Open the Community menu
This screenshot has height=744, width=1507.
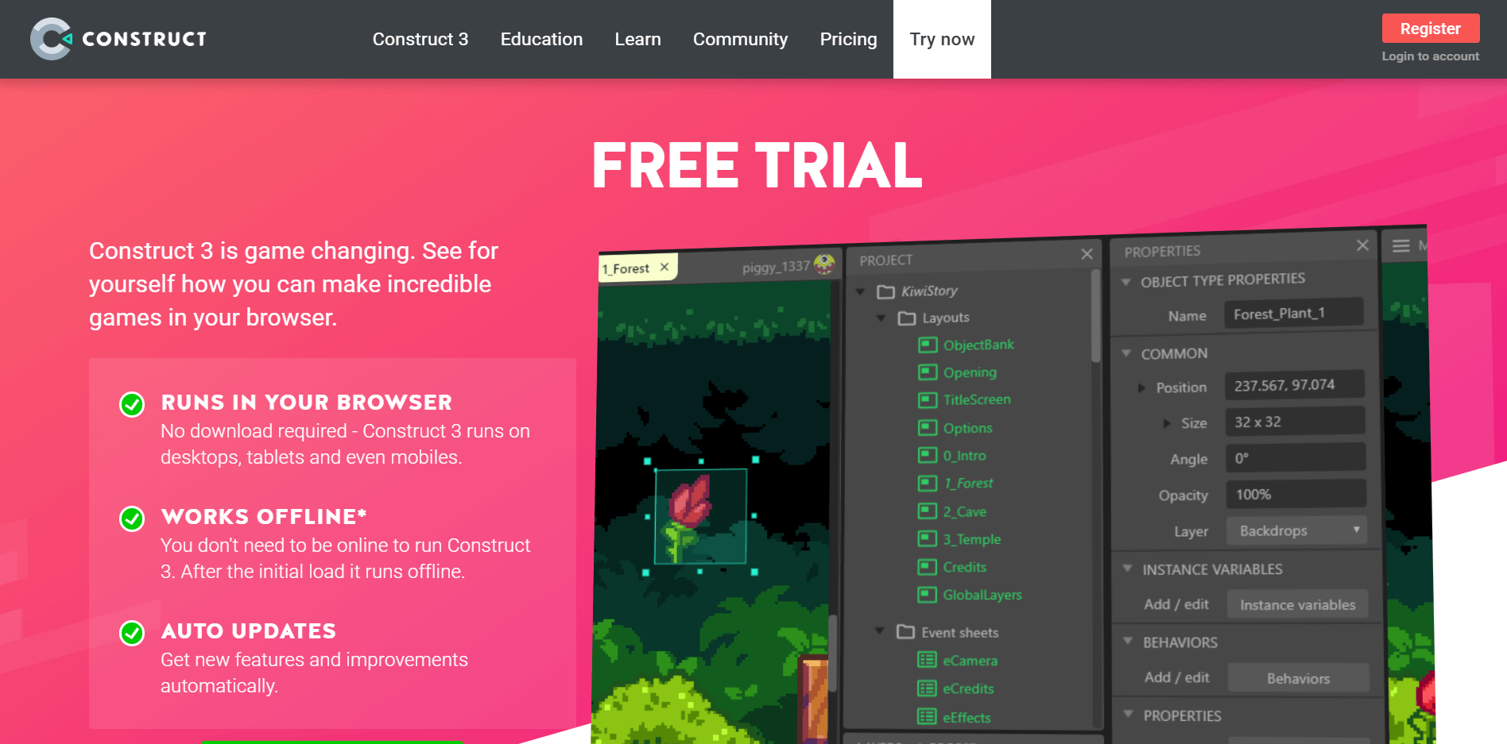740,39
